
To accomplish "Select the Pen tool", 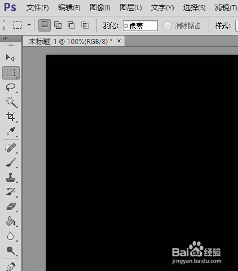I will pyautogui.click(x=11, y=266).
